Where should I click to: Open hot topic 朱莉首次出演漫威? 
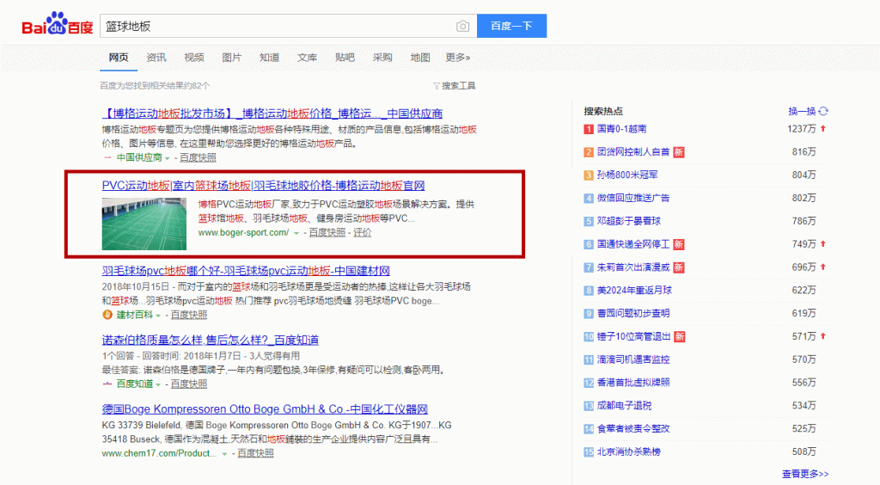pos(633,267)
